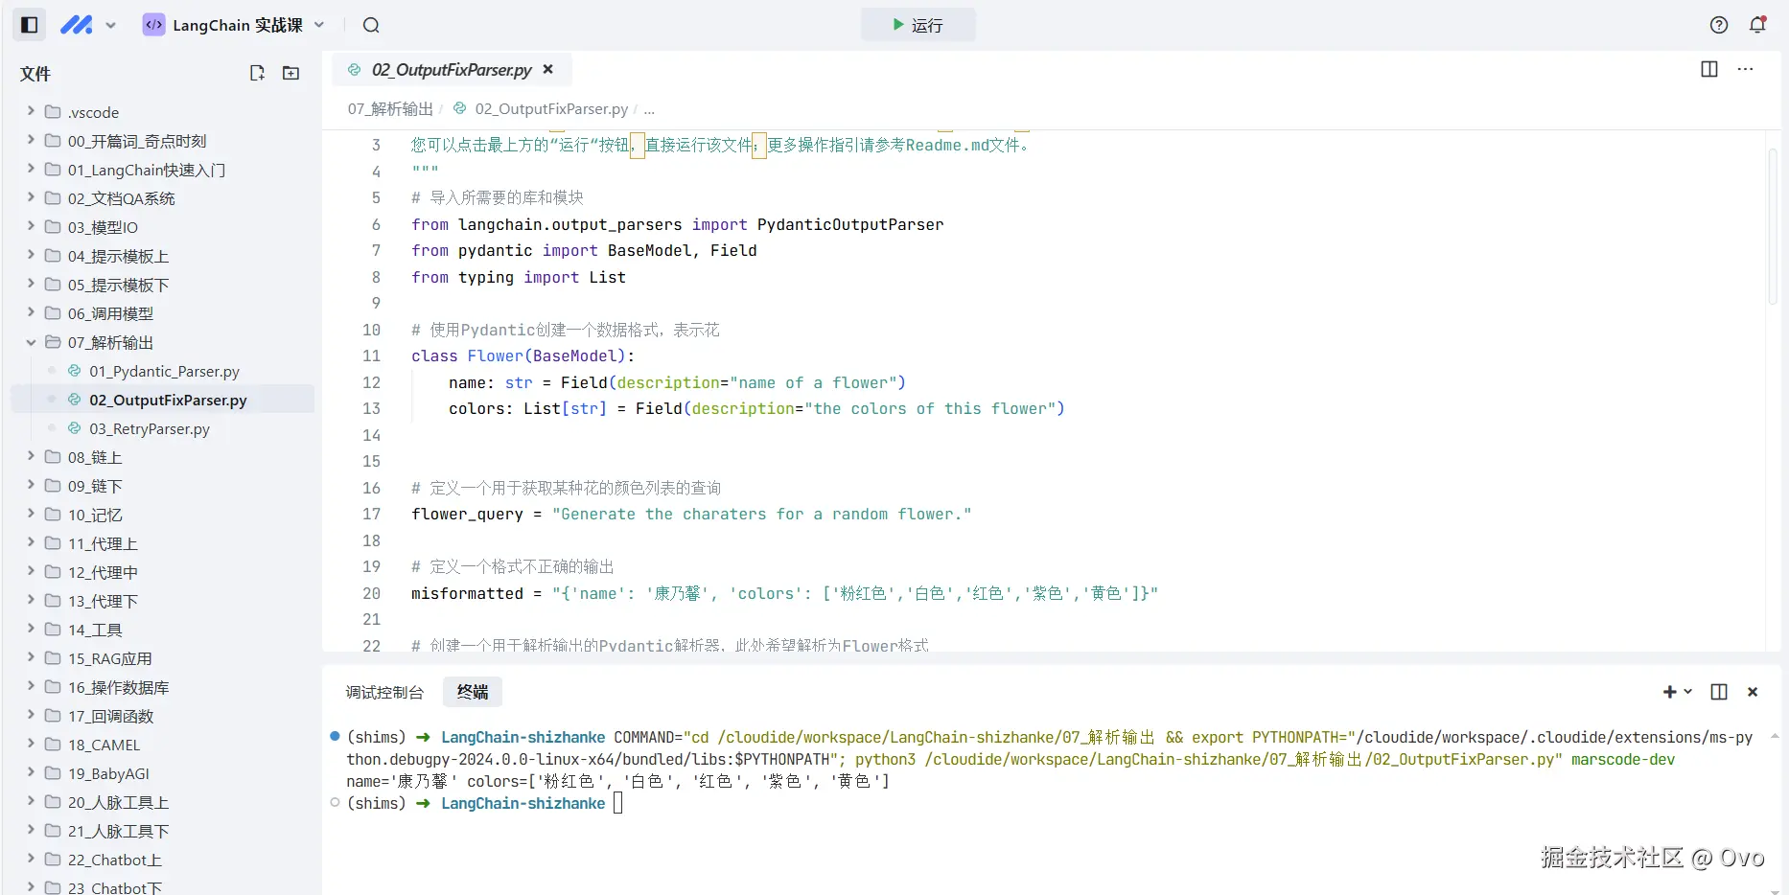Expand the 15_RAG应用 folder
This screenshot has height=895, width=1789.
point(31,658)
